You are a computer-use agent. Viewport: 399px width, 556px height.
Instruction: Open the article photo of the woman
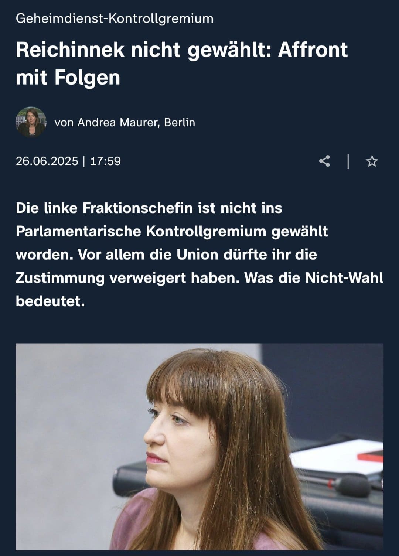click(x=199, y=447)
